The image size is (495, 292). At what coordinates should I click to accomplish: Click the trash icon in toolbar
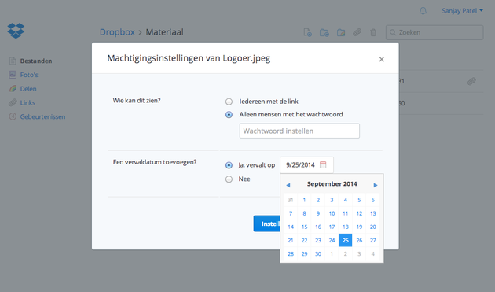click(373, 32)
